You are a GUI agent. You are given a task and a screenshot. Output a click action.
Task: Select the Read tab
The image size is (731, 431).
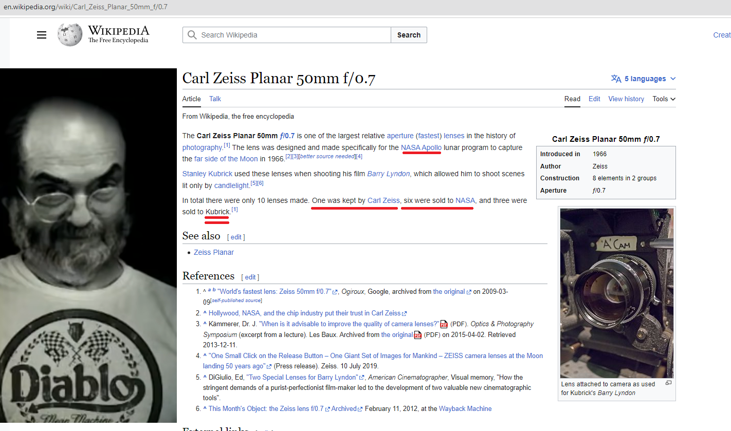point(572,99)
